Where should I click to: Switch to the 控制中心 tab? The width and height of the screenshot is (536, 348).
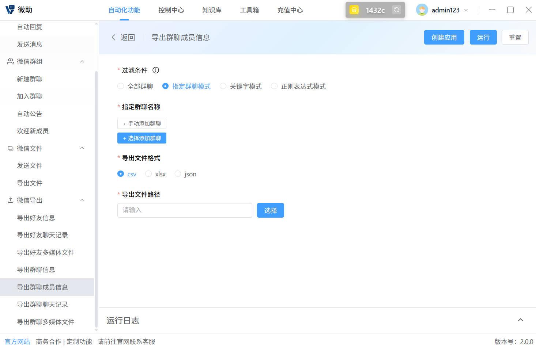click(x=171, y=10)
